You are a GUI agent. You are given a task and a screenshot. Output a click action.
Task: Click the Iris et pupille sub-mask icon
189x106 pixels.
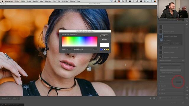tap(162, 40)
